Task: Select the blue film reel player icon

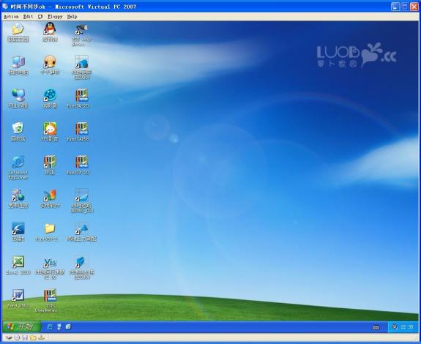Action: tap(50, 99)
